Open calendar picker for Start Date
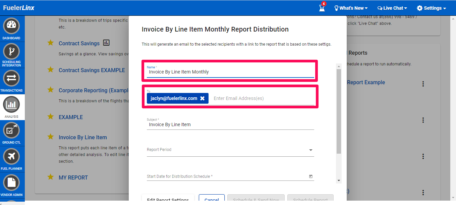 (311, 176)
